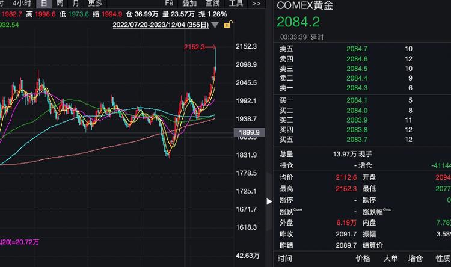The width and height of the screenshot is (451, 267).
Task: Click the 2152.3 high price marker
Action: tap(195, 47)
